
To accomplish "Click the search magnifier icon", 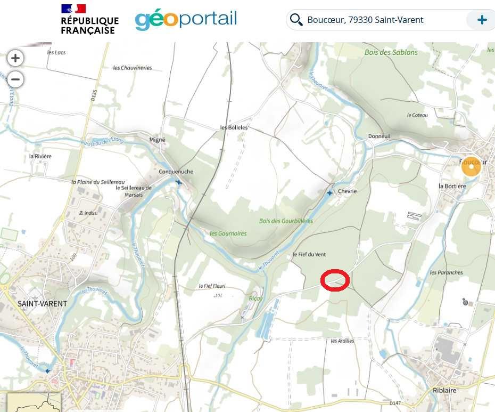I will point(296,20).
